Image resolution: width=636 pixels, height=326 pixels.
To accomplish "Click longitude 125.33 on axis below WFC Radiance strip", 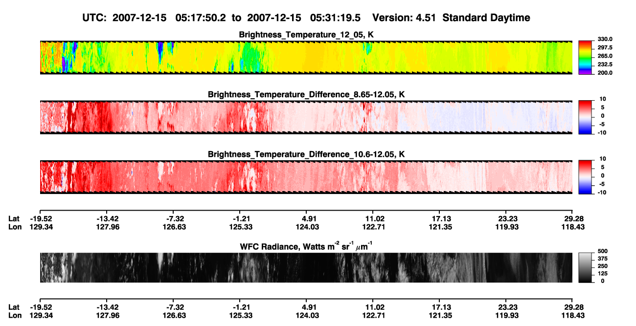I will (x=240, y=315).
